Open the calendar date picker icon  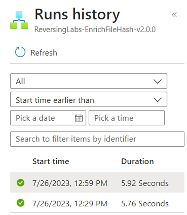(x=79, y=118)
